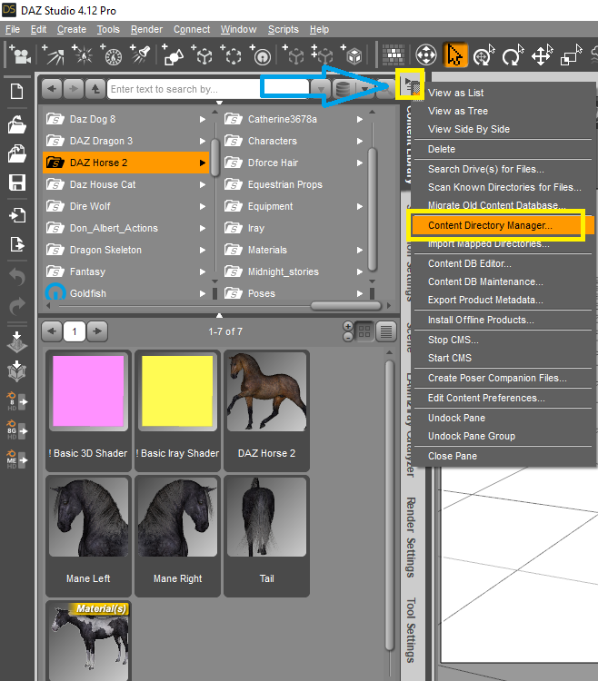Open the Render Settings side tab
Image resolution: width=598 pixels, height=681 pixels.
pos(411,538)
